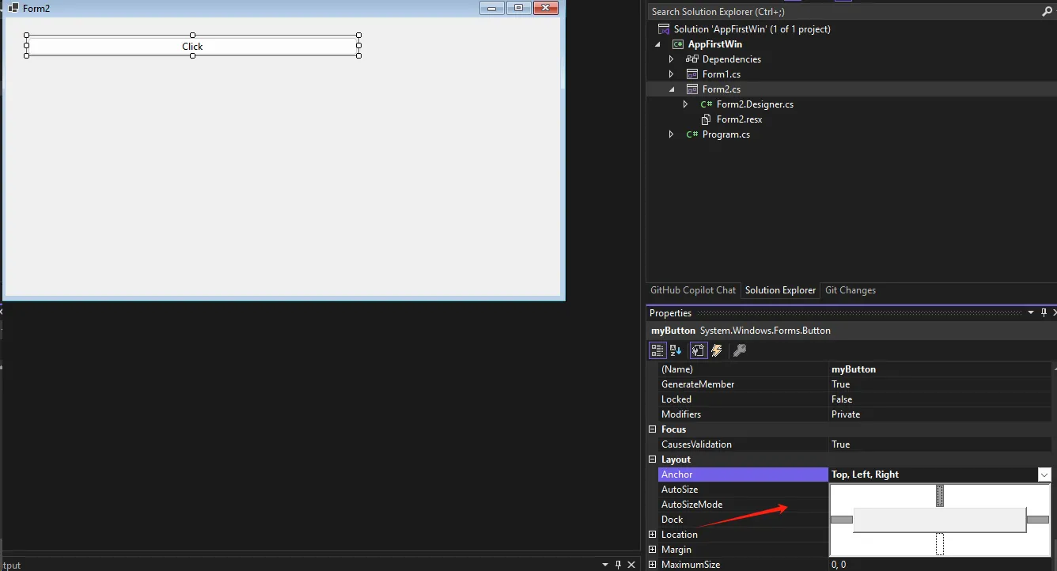Image resolution: width=1057 pixels, height=571 pixels.
Task: Toggle the right anchor bar
Action: (1037, 520)
